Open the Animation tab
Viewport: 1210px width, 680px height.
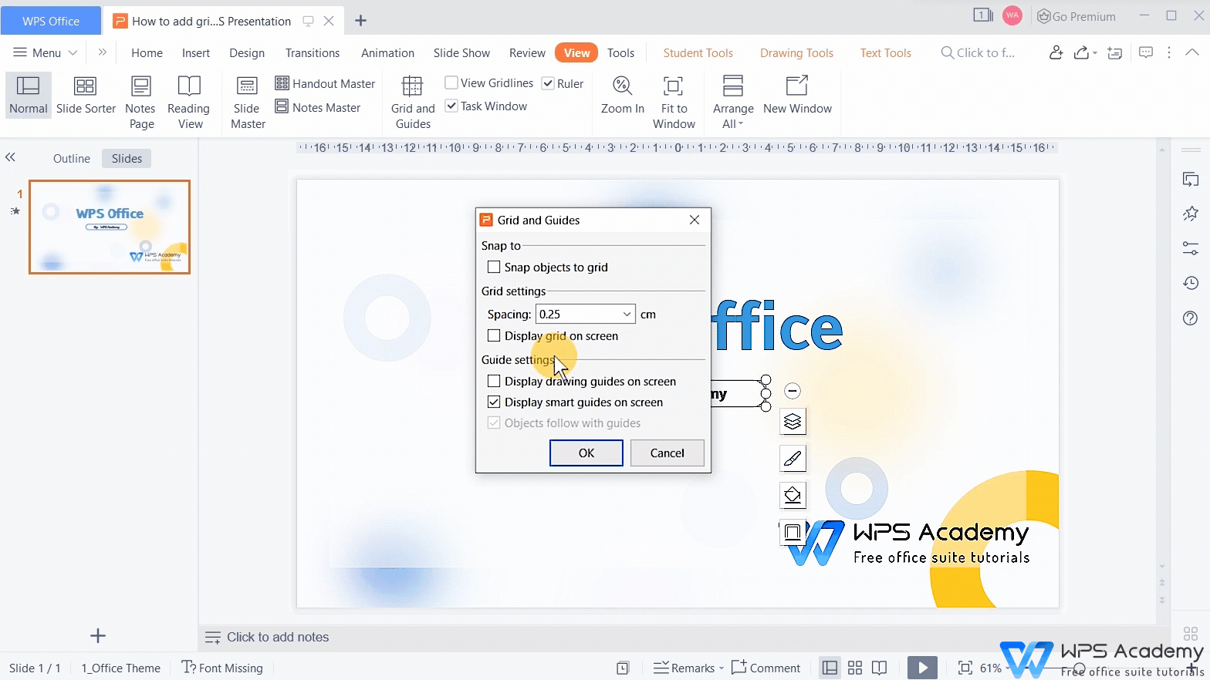[x=387, y=52]
